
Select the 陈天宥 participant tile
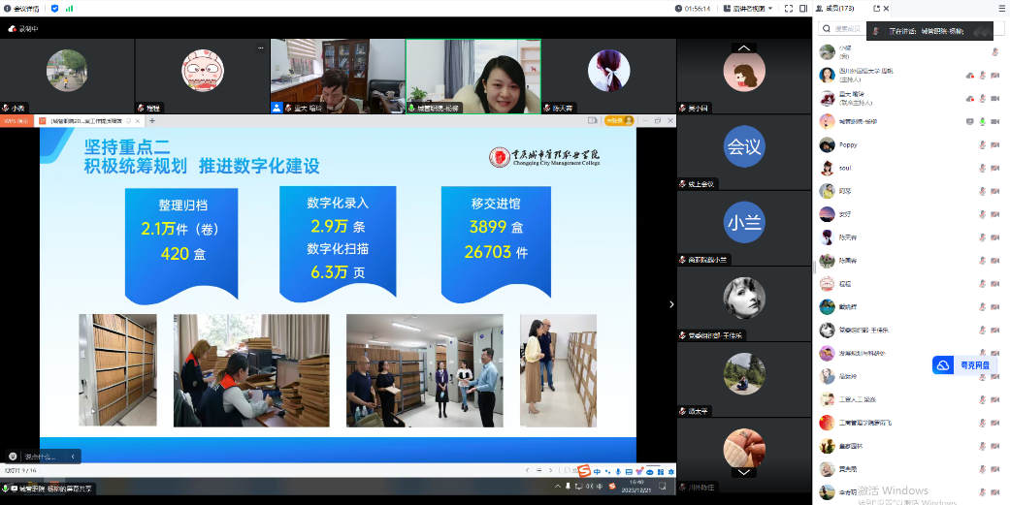(608, 76)
